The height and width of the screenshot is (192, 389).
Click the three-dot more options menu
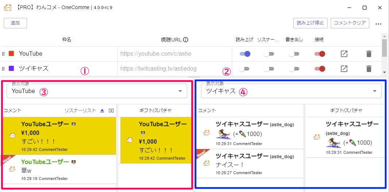coord(378,24)
